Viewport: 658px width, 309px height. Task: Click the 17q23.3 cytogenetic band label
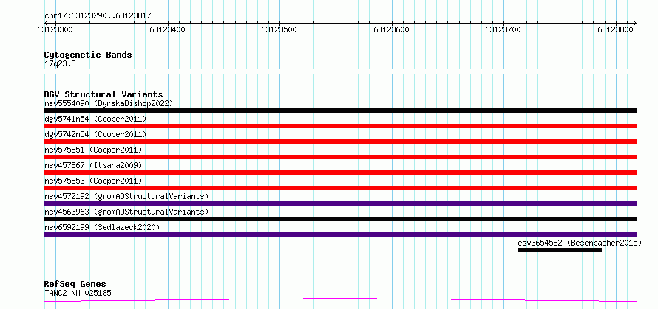click(x=60, y=64)
